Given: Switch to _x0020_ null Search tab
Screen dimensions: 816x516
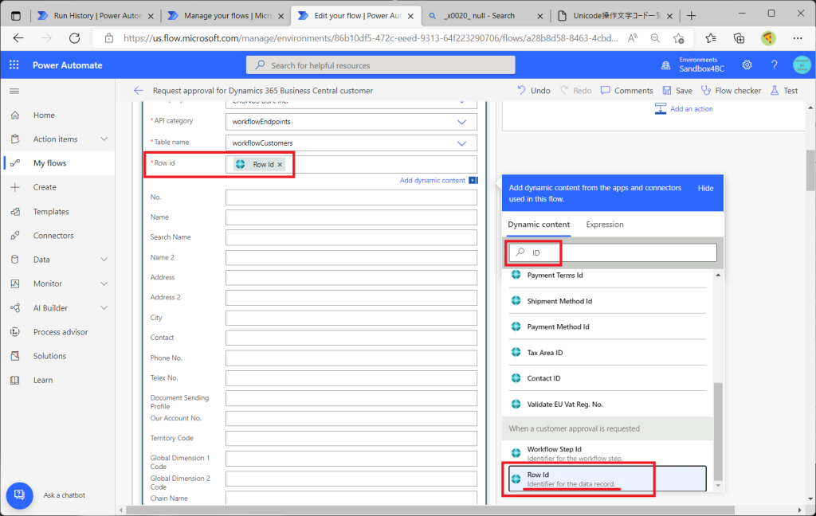Looking at the screenshot, I should click(x=485, y=16).
